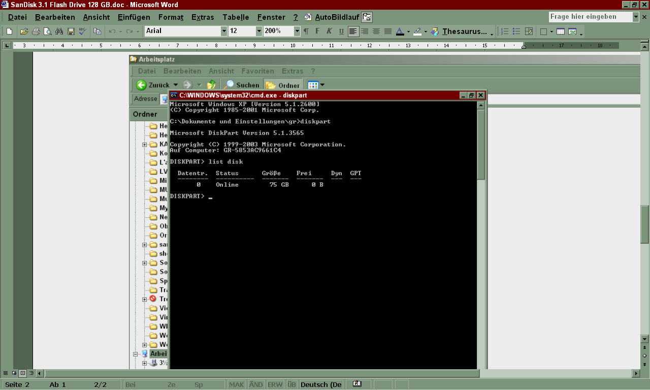Toggle ÄND track changes in status bar
Image resolution: width=650 pixels, height=390 pixels.
(256, 384)
